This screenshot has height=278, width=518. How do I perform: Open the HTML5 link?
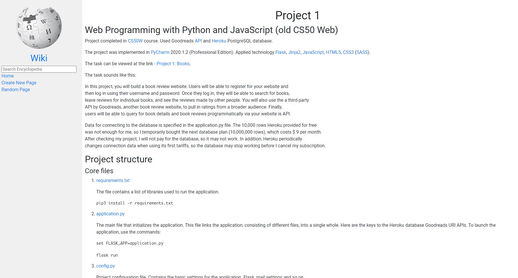(333, 52)
